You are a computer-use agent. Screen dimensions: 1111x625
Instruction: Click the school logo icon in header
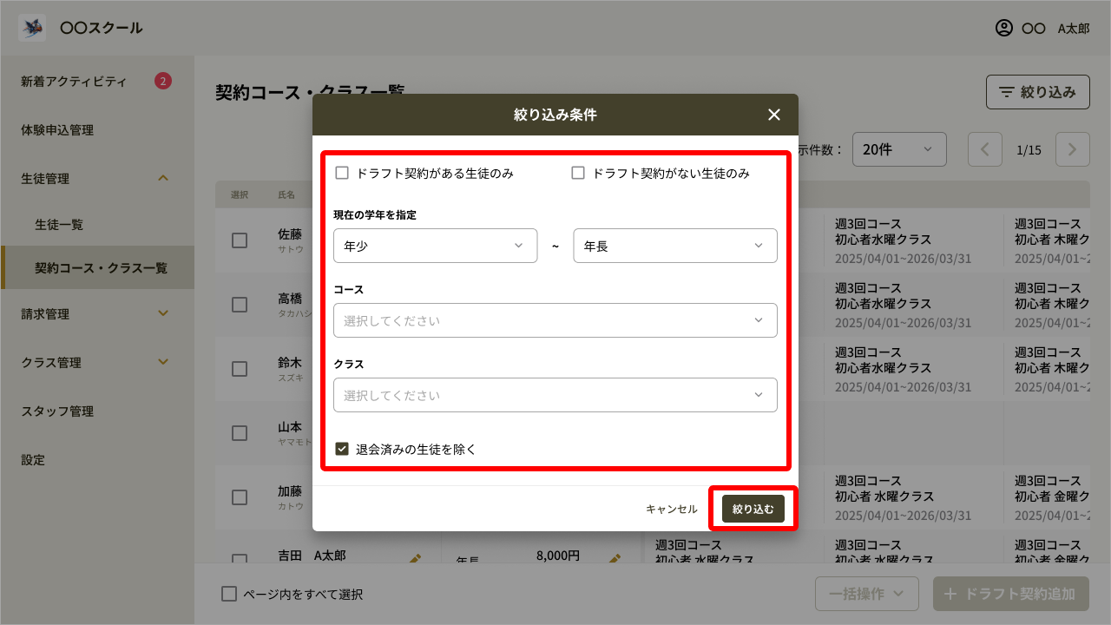click(32, 28)
